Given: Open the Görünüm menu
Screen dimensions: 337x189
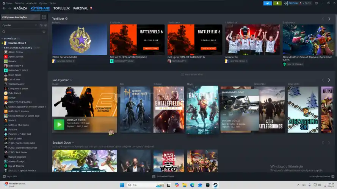Looking at the screenshot, I should pos(19,3).
